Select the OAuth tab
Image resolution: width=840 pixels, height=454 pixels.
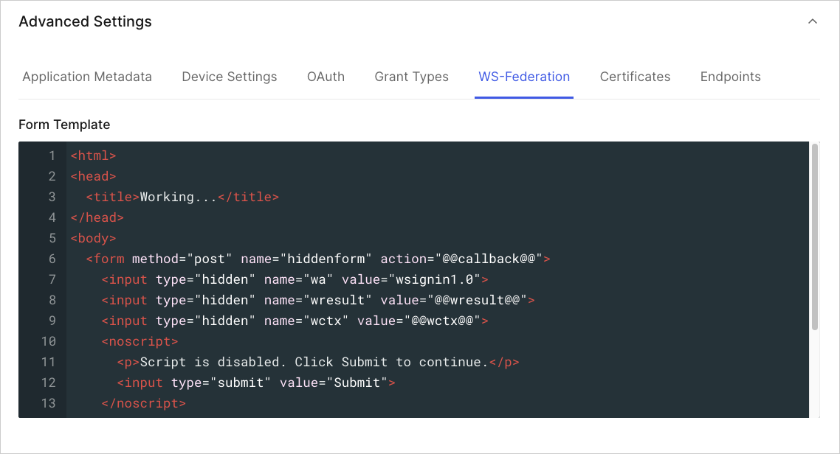coord(326,77)
